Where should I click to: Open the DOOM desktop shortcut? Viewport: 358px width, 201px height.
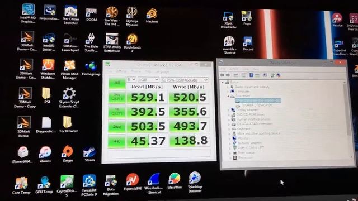pos(91,15)
